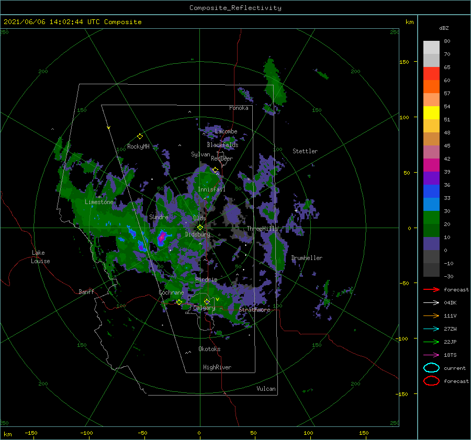Click the Vulcan town label
The image size is (471, 440).
(x=266, y=388)
